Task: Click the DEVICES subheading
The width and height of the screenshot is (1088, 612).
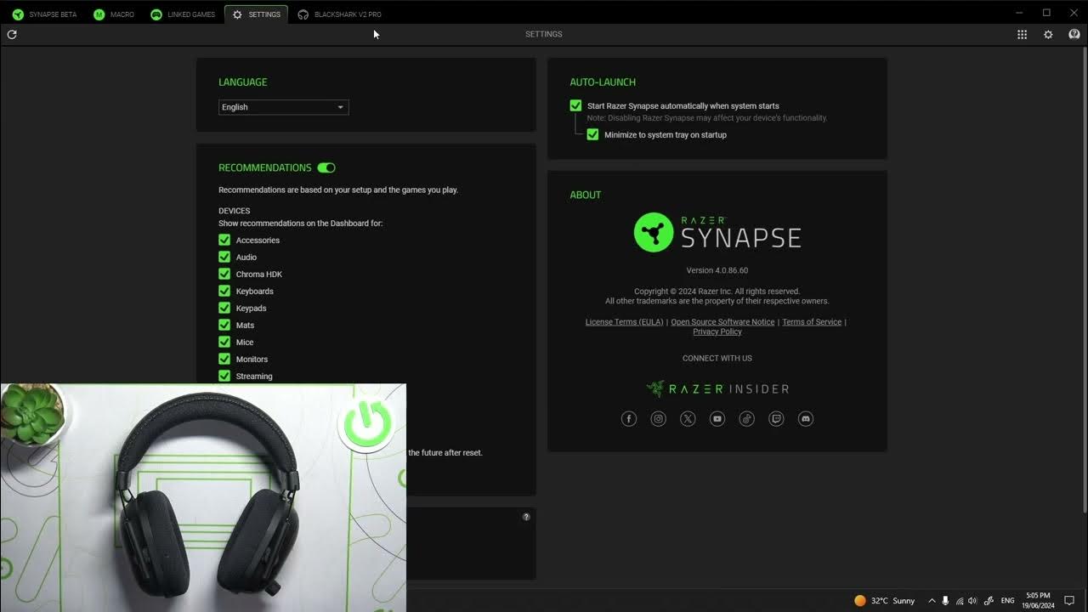Action: (235, 211)
